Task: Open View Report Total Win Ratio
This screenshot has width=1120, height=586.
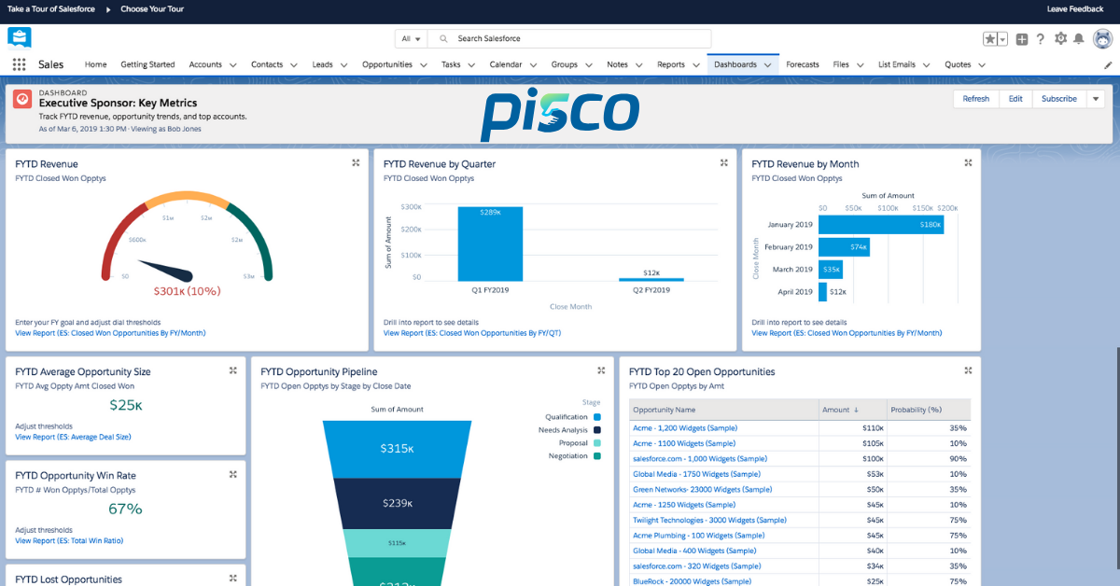Action: click(69, 540)
